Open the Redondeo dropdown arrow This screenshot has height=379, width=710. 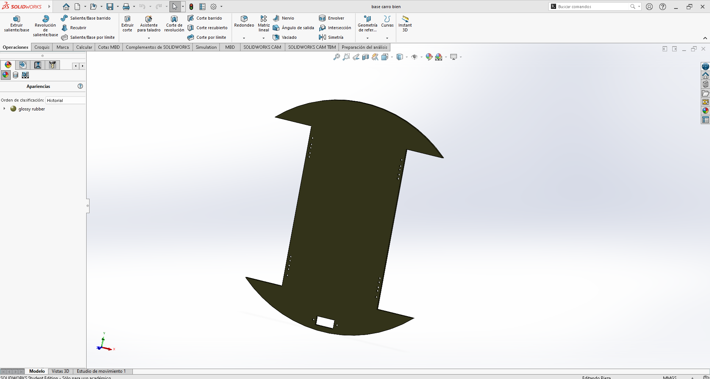click(x=244, y=38)
